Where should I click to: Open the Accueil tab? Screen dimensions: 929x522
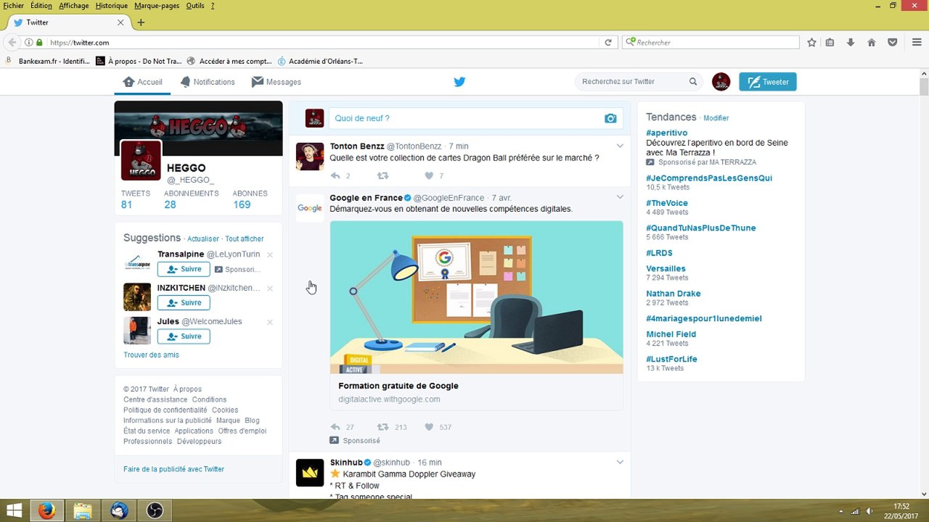pos(142,82)
